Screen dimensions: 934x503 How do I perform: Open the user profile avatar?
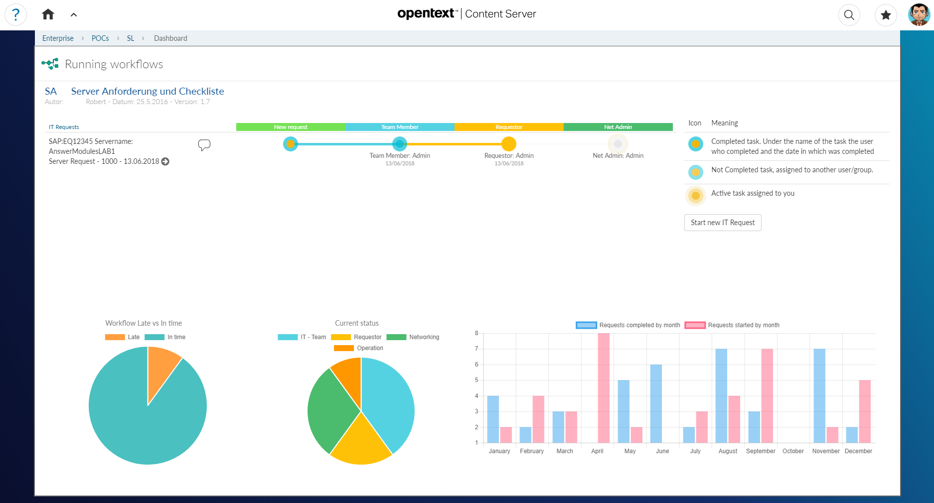tap(919, 14)
